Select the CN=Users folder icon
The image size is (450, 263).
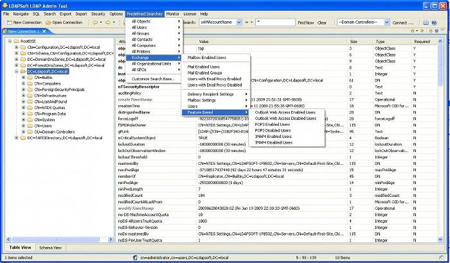tap(30, 126)
